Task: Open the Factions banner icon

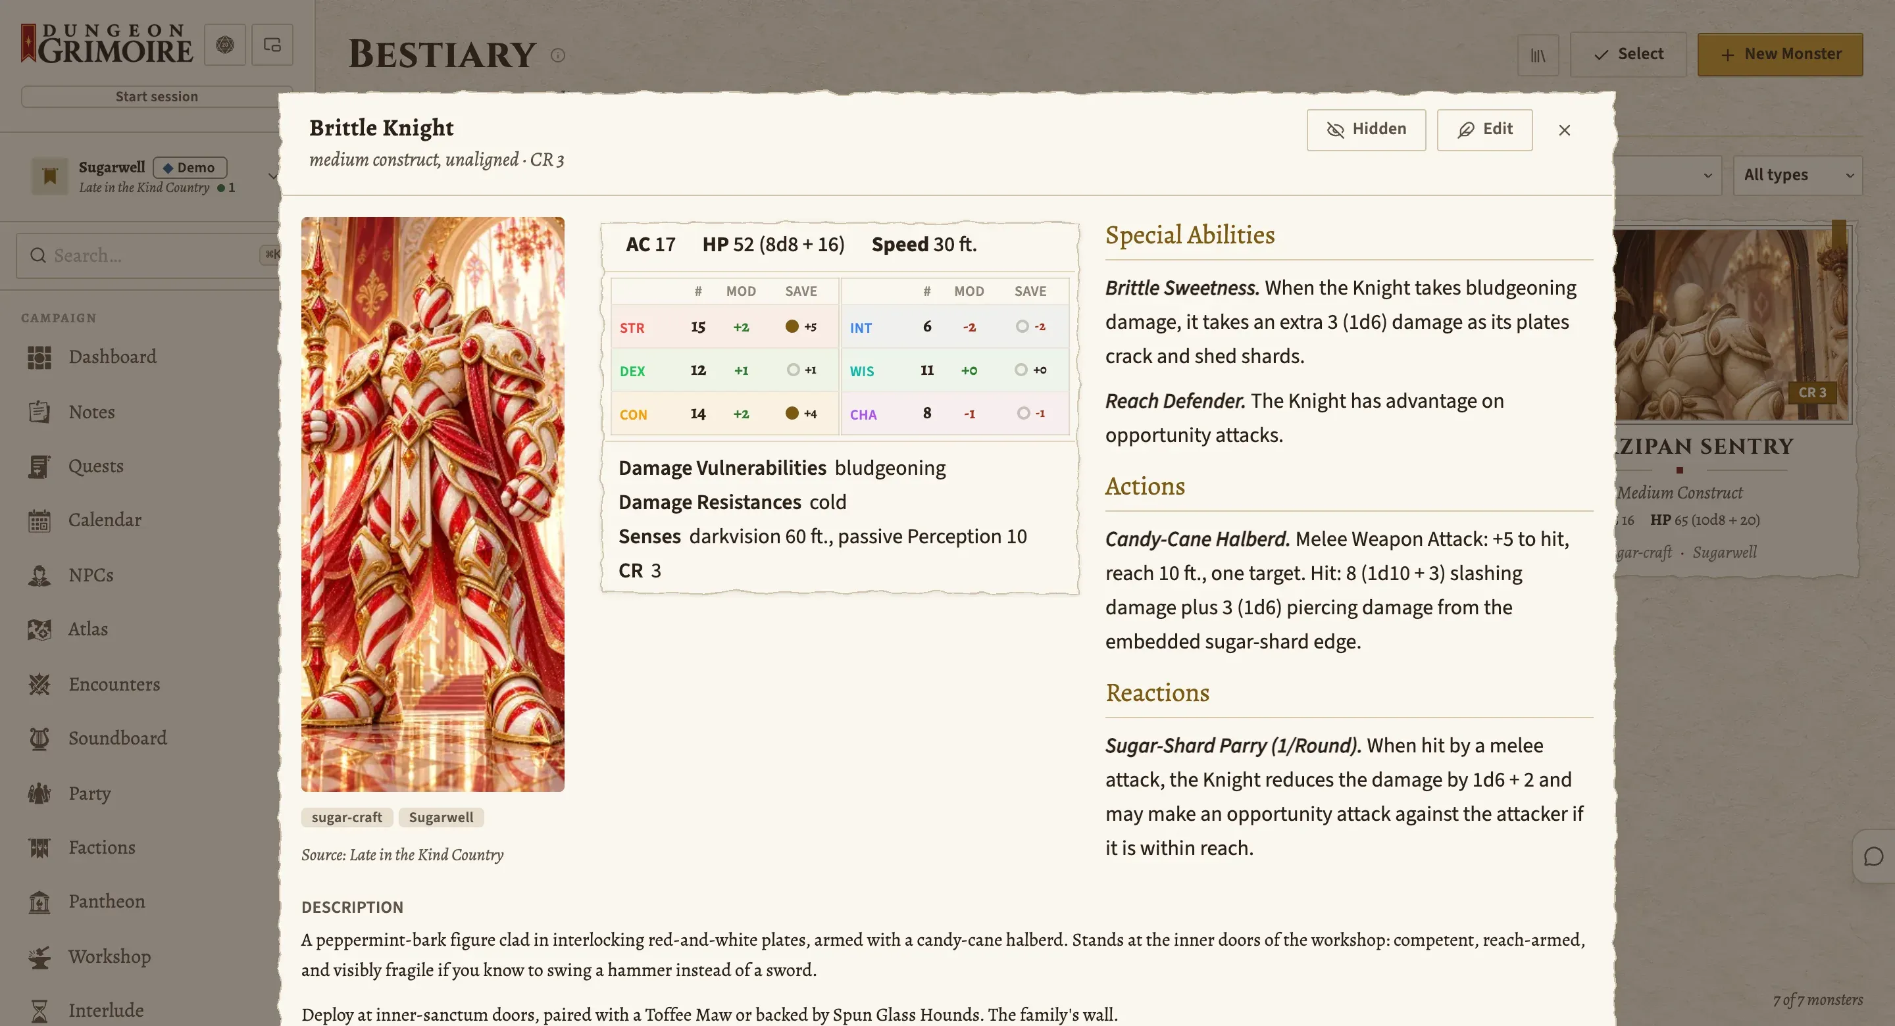Action: click(x=39, y=847)
